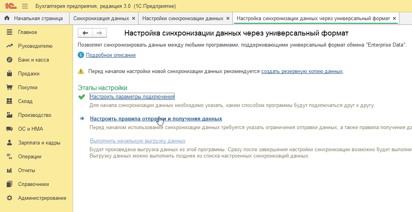Open the Руководителю section
The image size is (412, 212).
coord(35,46)
